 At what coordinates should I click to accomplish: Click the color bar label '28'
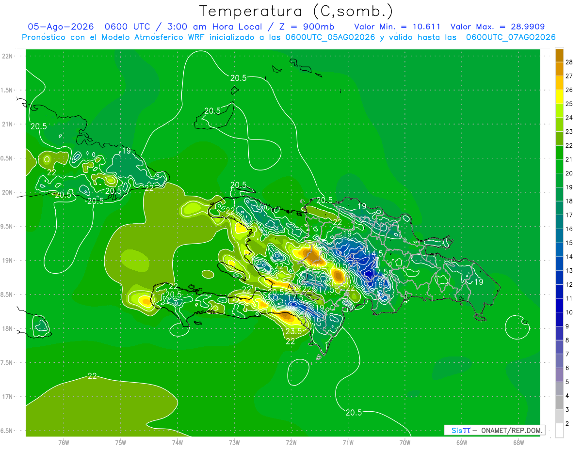click(569, 62)
